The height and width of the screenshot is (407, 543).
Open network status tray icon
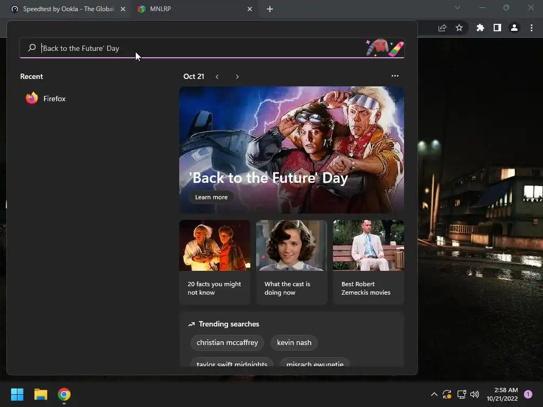[461, 394]
